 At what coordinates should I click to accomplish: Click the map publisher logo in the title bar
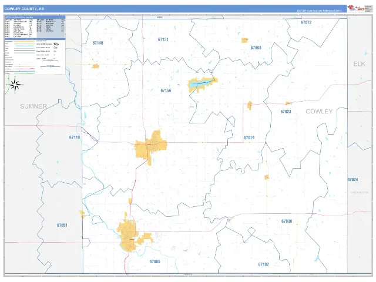tap(356, 9)
